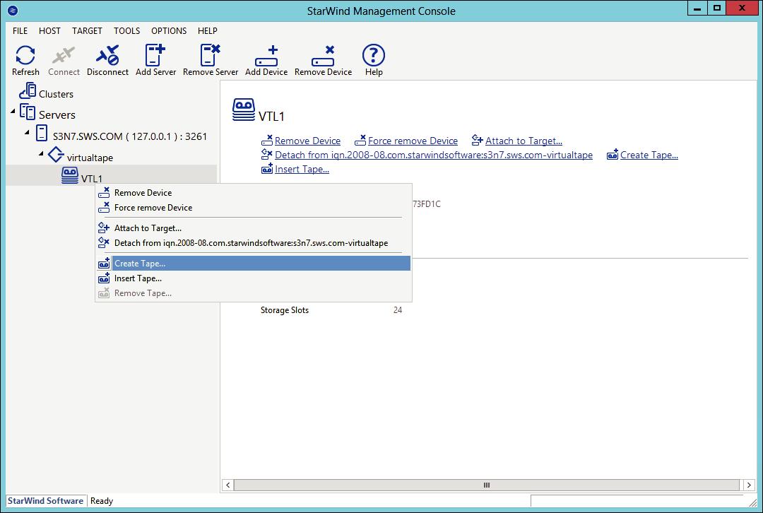Click the Attach to Target context menu icon
The height and width of the screenshot is (513, 763).
(x=104, y=228)
